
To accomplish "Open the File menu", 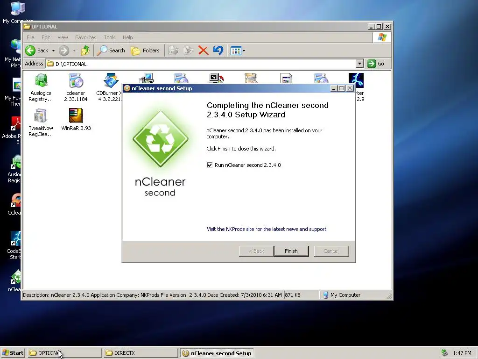I will click(30, 37).
